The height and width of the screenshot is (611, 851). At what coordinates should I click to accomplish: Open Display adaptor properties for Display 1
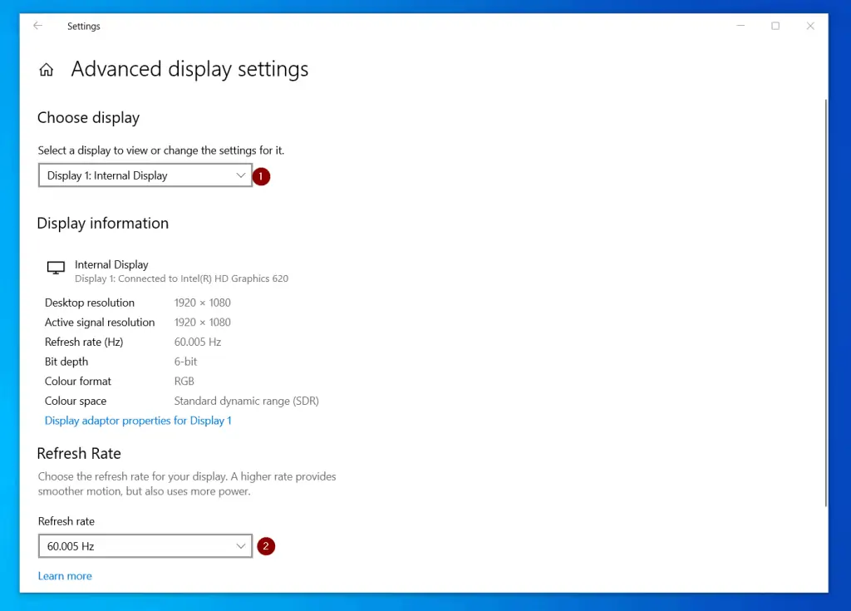(x=138, y=421)
